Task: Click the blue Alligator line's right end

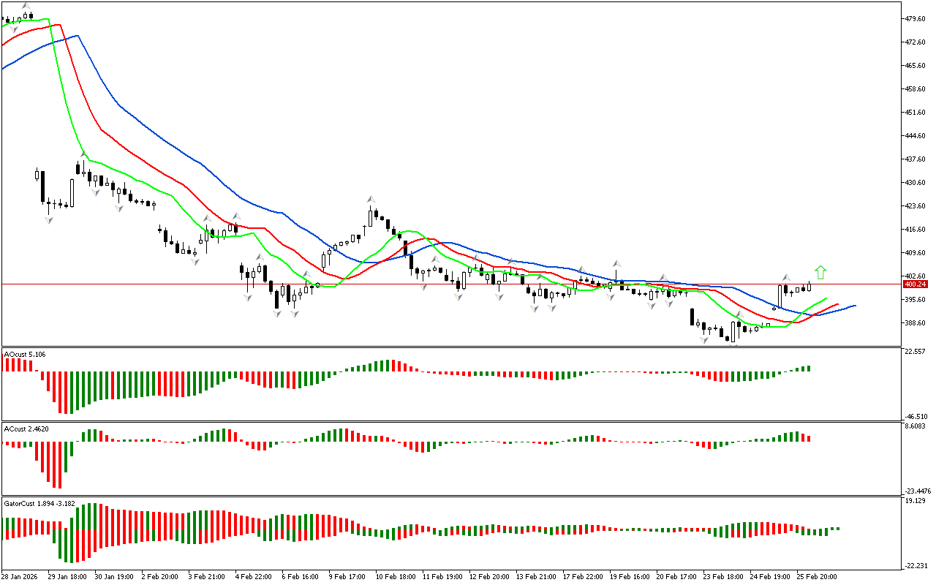Action: (x=853, y=306)
